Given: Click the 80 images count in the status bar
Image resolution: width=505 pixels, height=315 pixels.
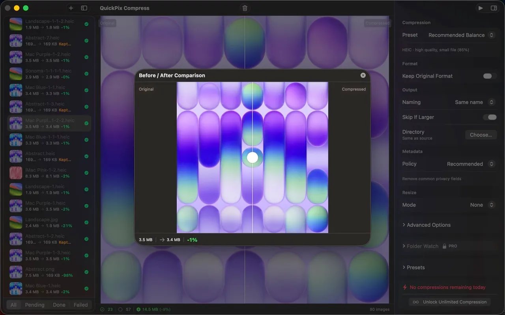Looking at the screenshot, I should coord(380,309).
